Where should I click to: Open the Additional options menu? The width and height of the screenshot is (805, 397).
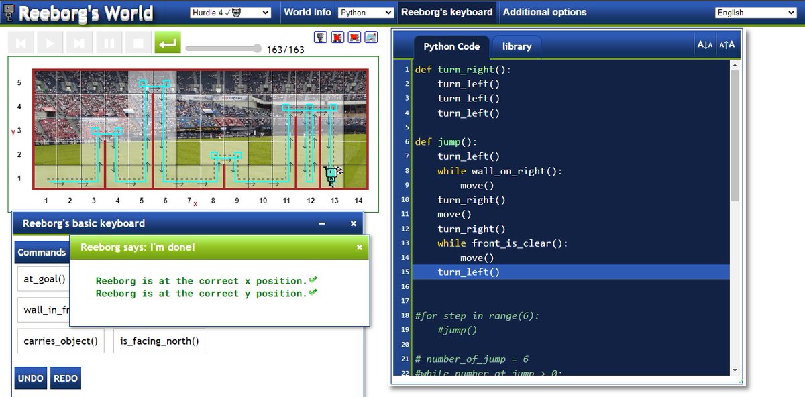pyautogui.click(x=544, y=11)
